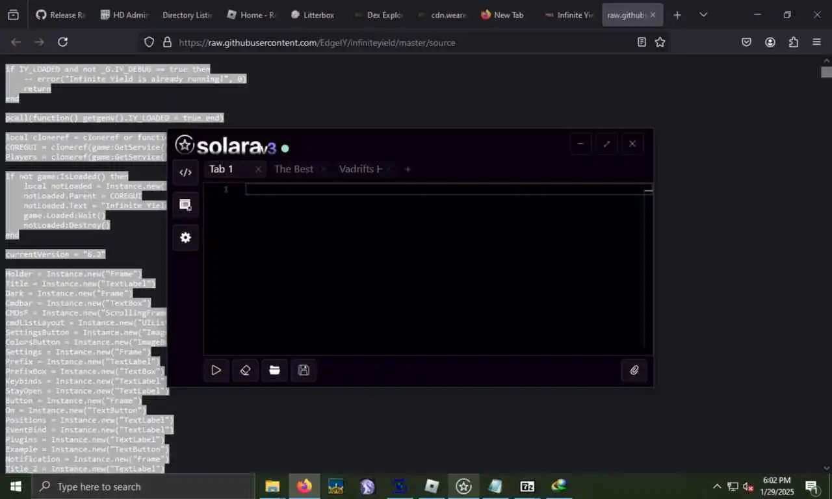Open the muted volume tray icon

point(748,486)
